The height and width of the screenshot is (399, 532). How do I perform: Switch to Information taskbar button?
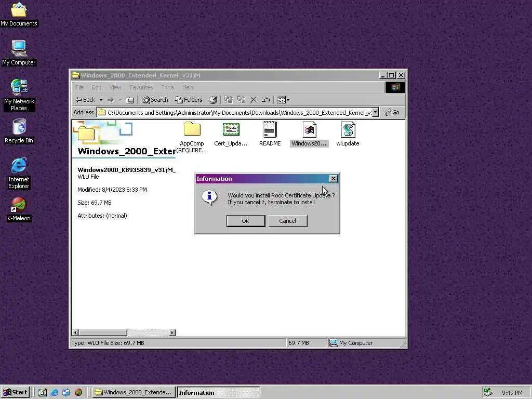pos(219,392)
